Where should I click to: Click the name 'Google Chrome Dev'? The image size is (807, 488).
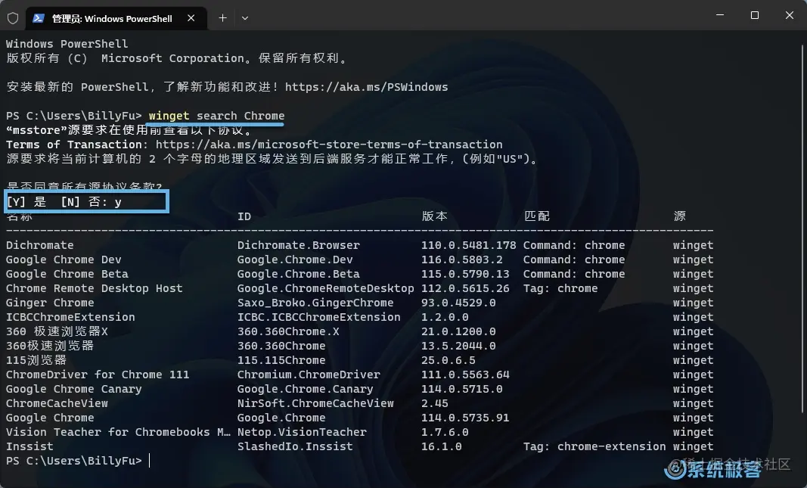tap(64, 260)
